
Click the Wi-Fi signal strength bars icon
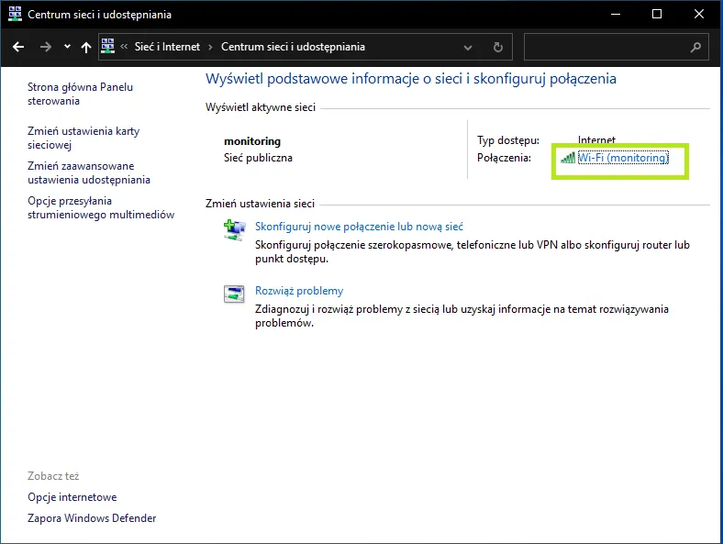[x=568, y=158]
